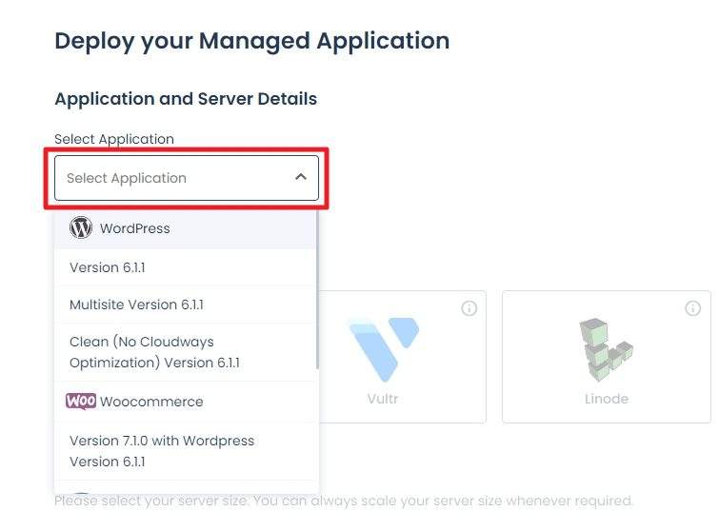Image resolution: width=719 pixels, height=531 pixels.
Task: Select Clean (No Cloudways Optimization) Version 6.1.1
Action: pyautogui.click(x=186, y=352)
